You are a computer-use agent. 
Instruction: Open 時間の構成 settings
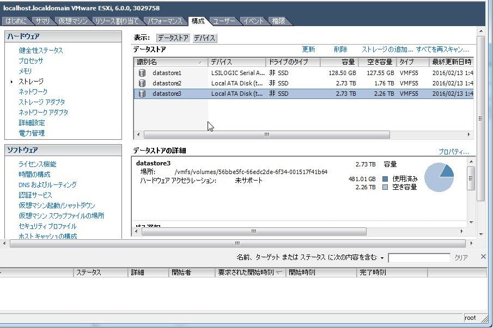click(34, 175)
